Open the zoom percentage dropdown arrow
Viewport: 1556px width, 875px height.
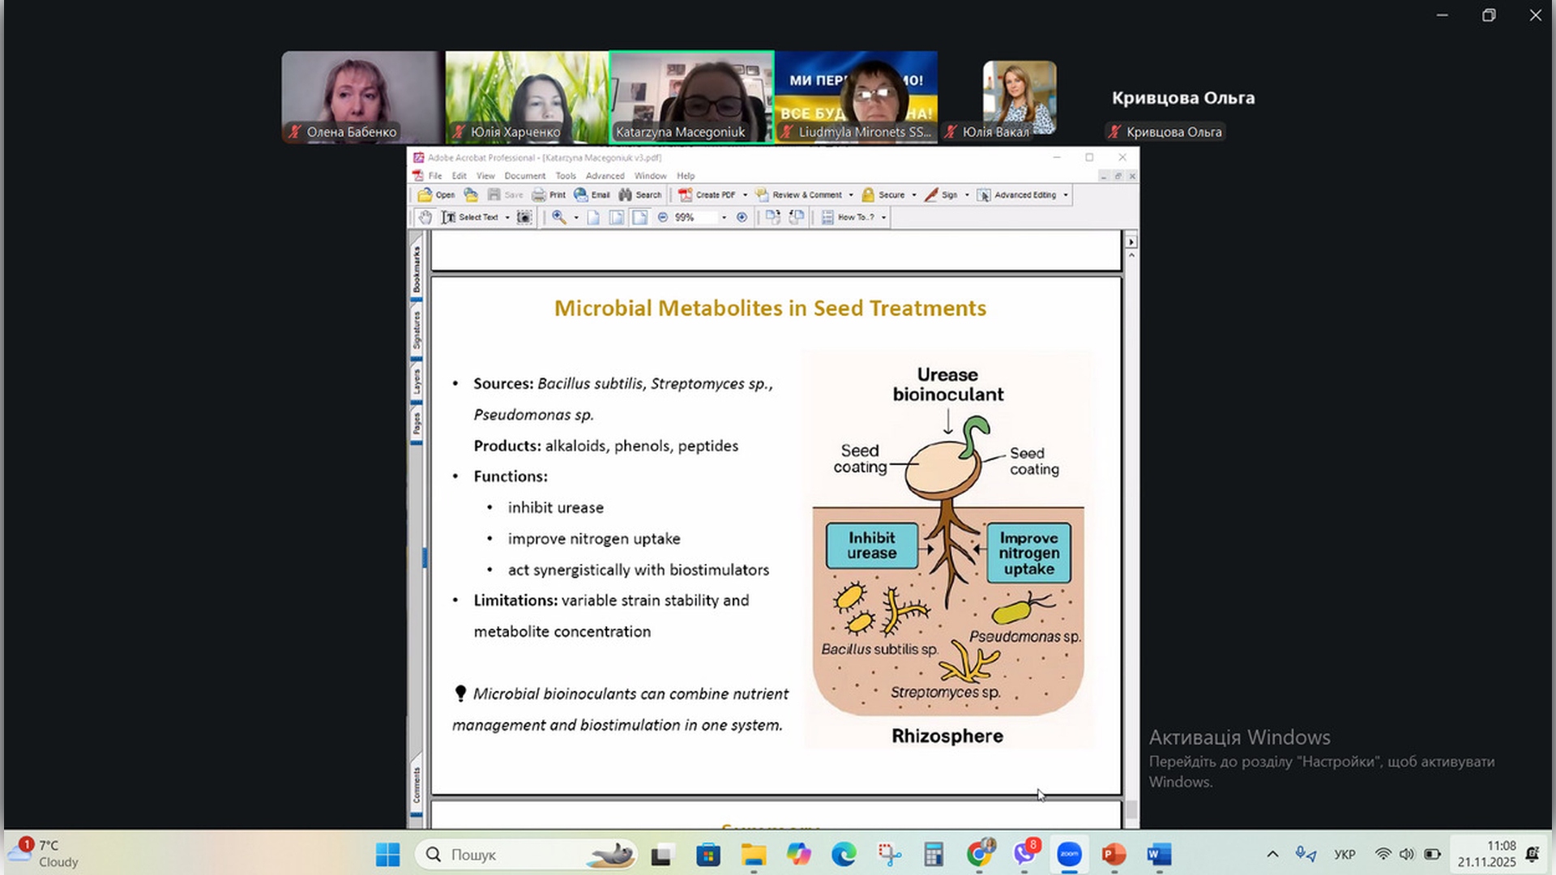click(724, 217)
